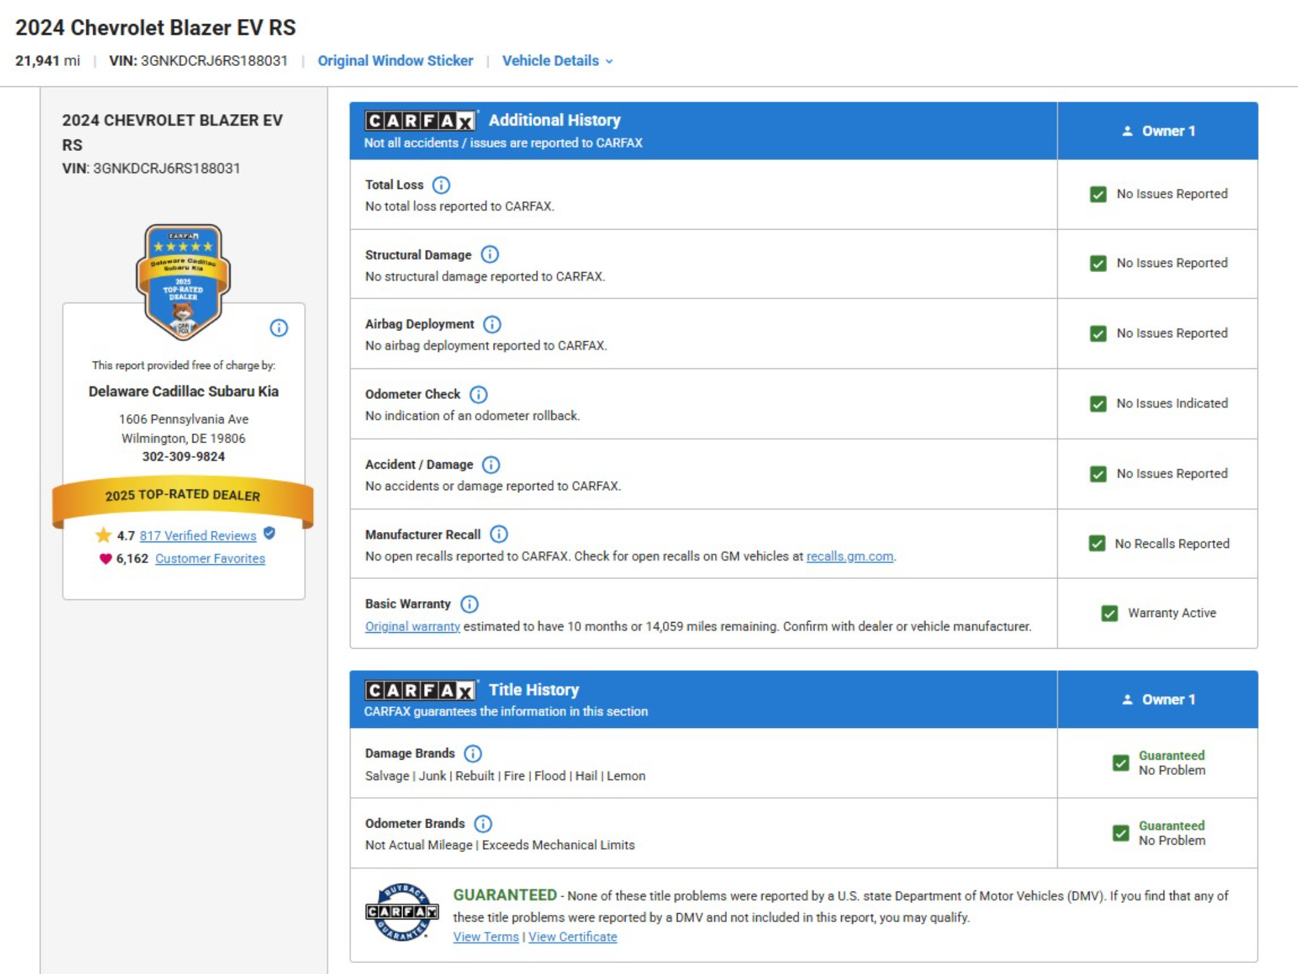
Task: Click View Terms link
Action: 486,937
